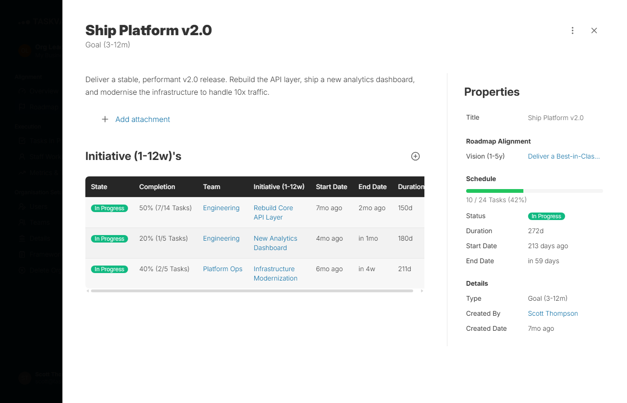
Task: Click the 150d duration cell
Action: pos(405,208)
